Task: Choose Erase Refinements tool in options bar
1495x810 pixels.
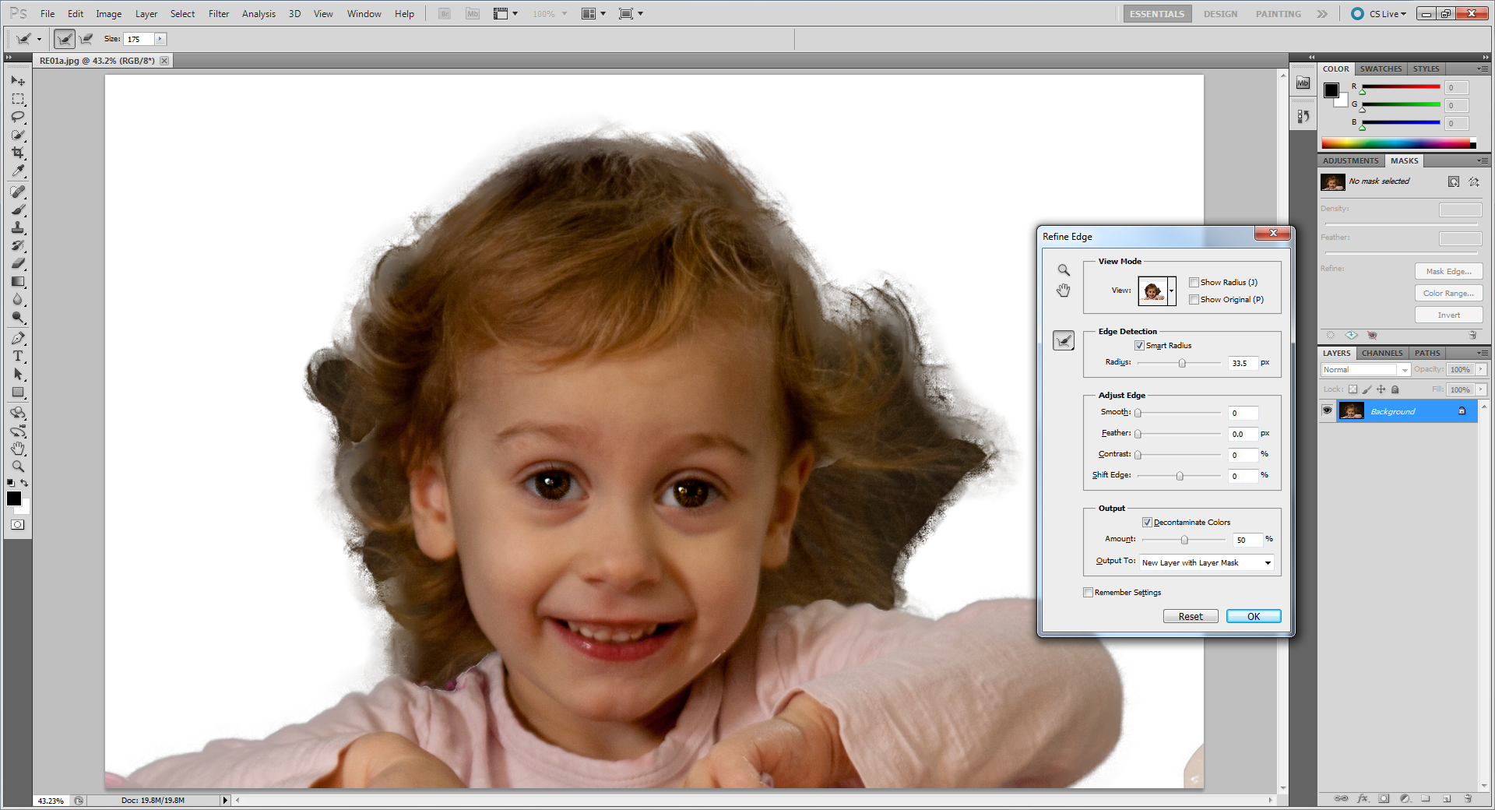Action: pos(86,39)
